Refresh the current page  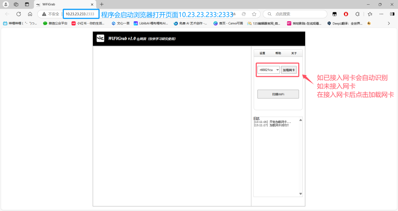point(19,14)
